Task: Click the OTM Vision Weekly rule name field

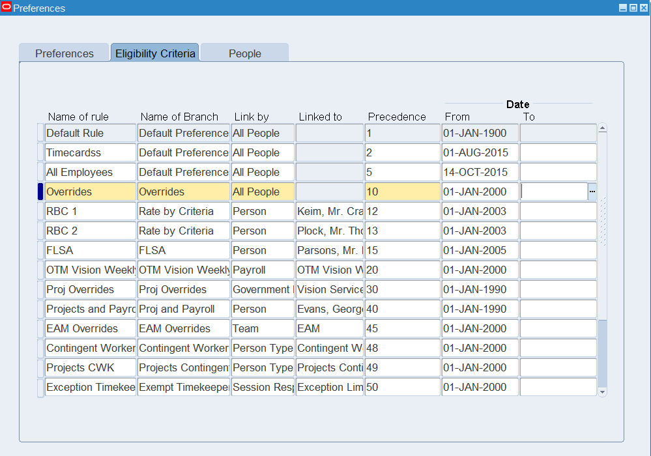Action: coord(91,270)
